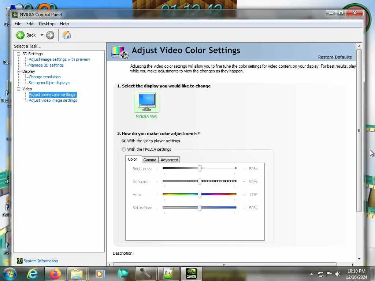Open the File menu
The width and height of the screenshot is (375, 281).
18,24
